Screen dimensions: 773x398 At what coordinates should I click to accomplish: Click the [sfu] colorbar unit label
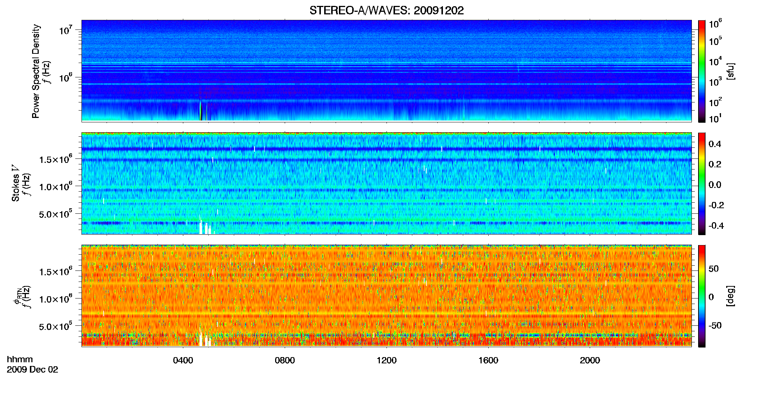click(731, 71)
